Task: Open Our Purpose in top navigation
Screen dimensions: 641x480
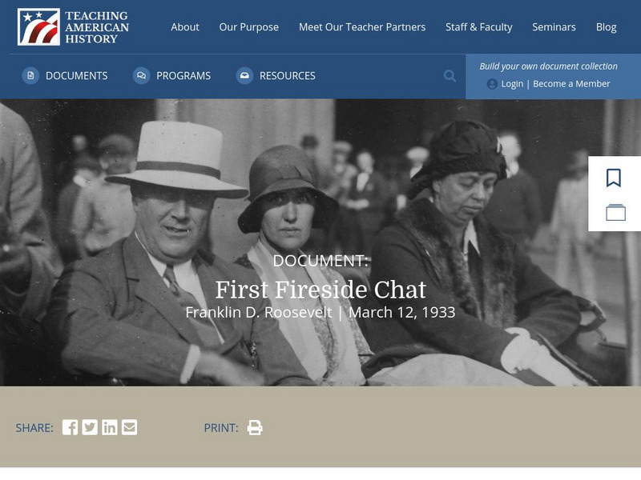Action: (249, 27)
